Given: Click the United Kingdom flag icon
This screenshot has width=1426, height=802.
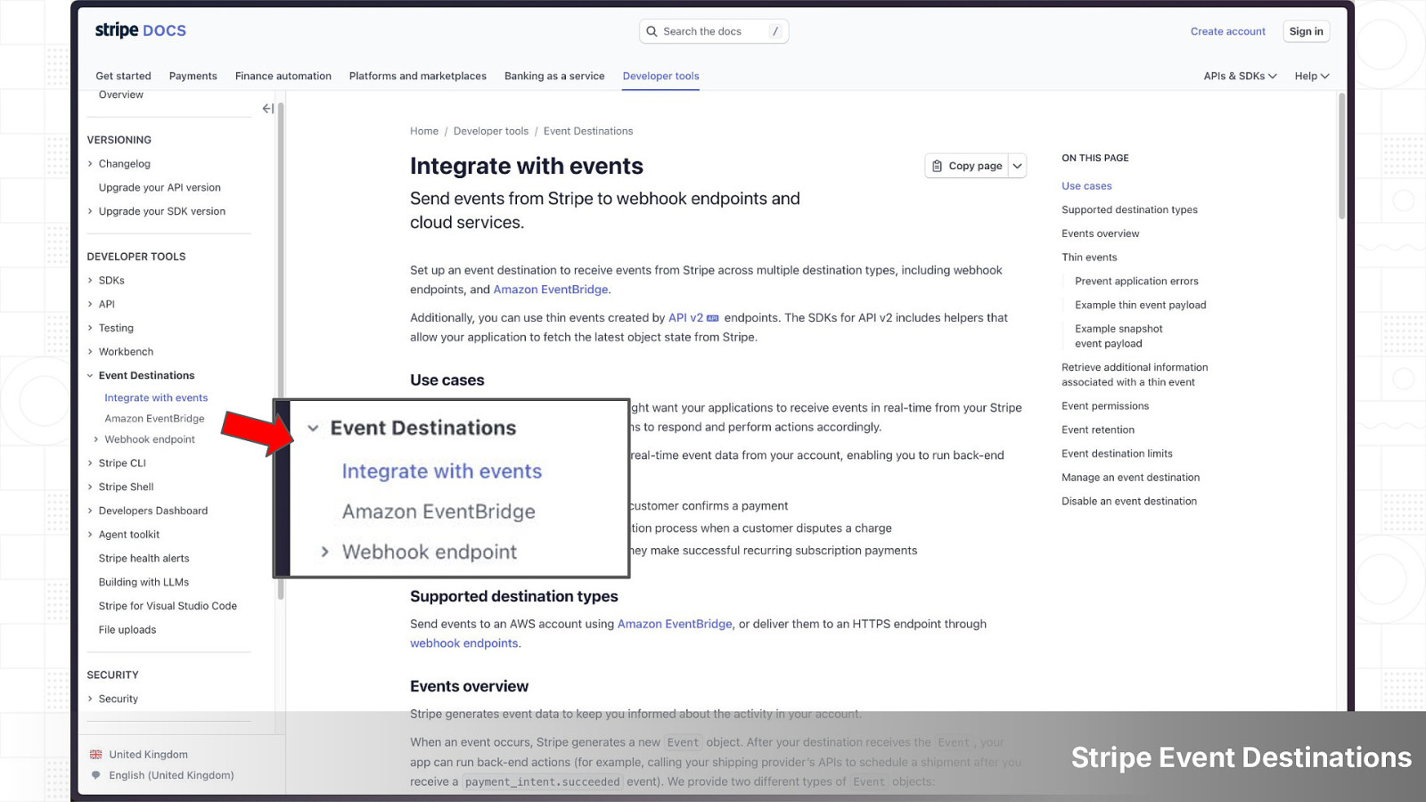Looking at the screenshot, I should click(x=96, y=755).
